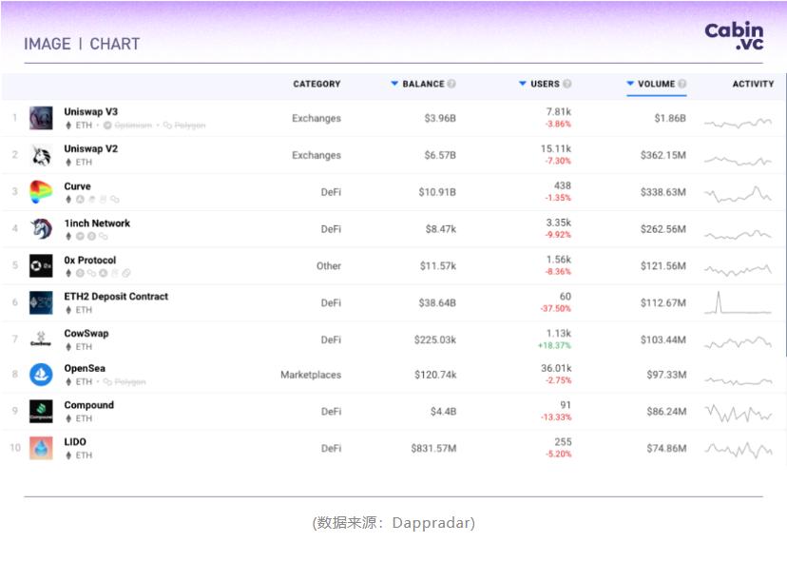Click the Uniswap V3 logo icon

coord(41,118)
